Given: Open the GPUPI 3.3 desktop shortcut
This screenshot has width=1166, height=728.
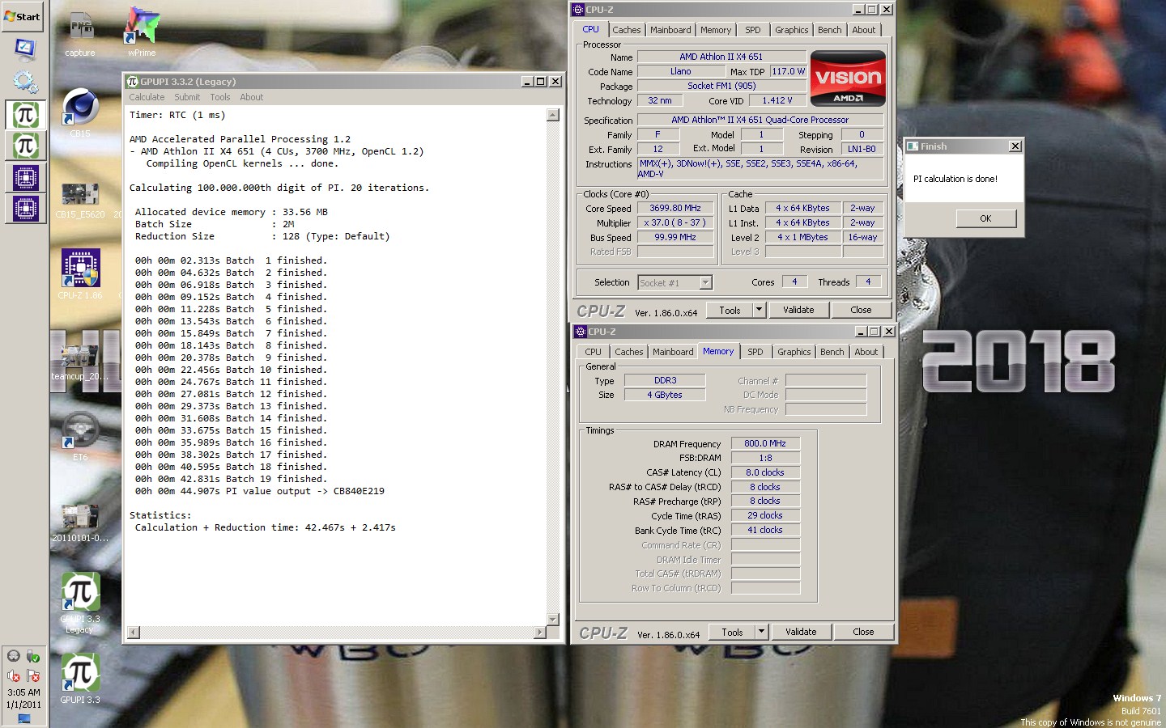Looking at the screenshot, I should click(x=80, y=679).
